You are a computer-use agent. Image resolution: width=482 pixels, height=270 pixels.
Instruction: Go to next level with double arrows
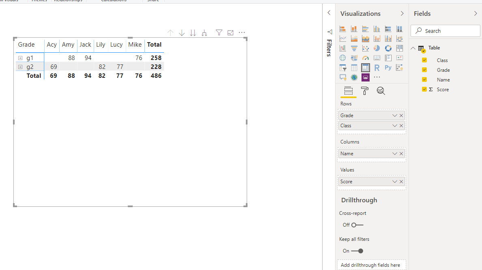click(x=193, y=32)
